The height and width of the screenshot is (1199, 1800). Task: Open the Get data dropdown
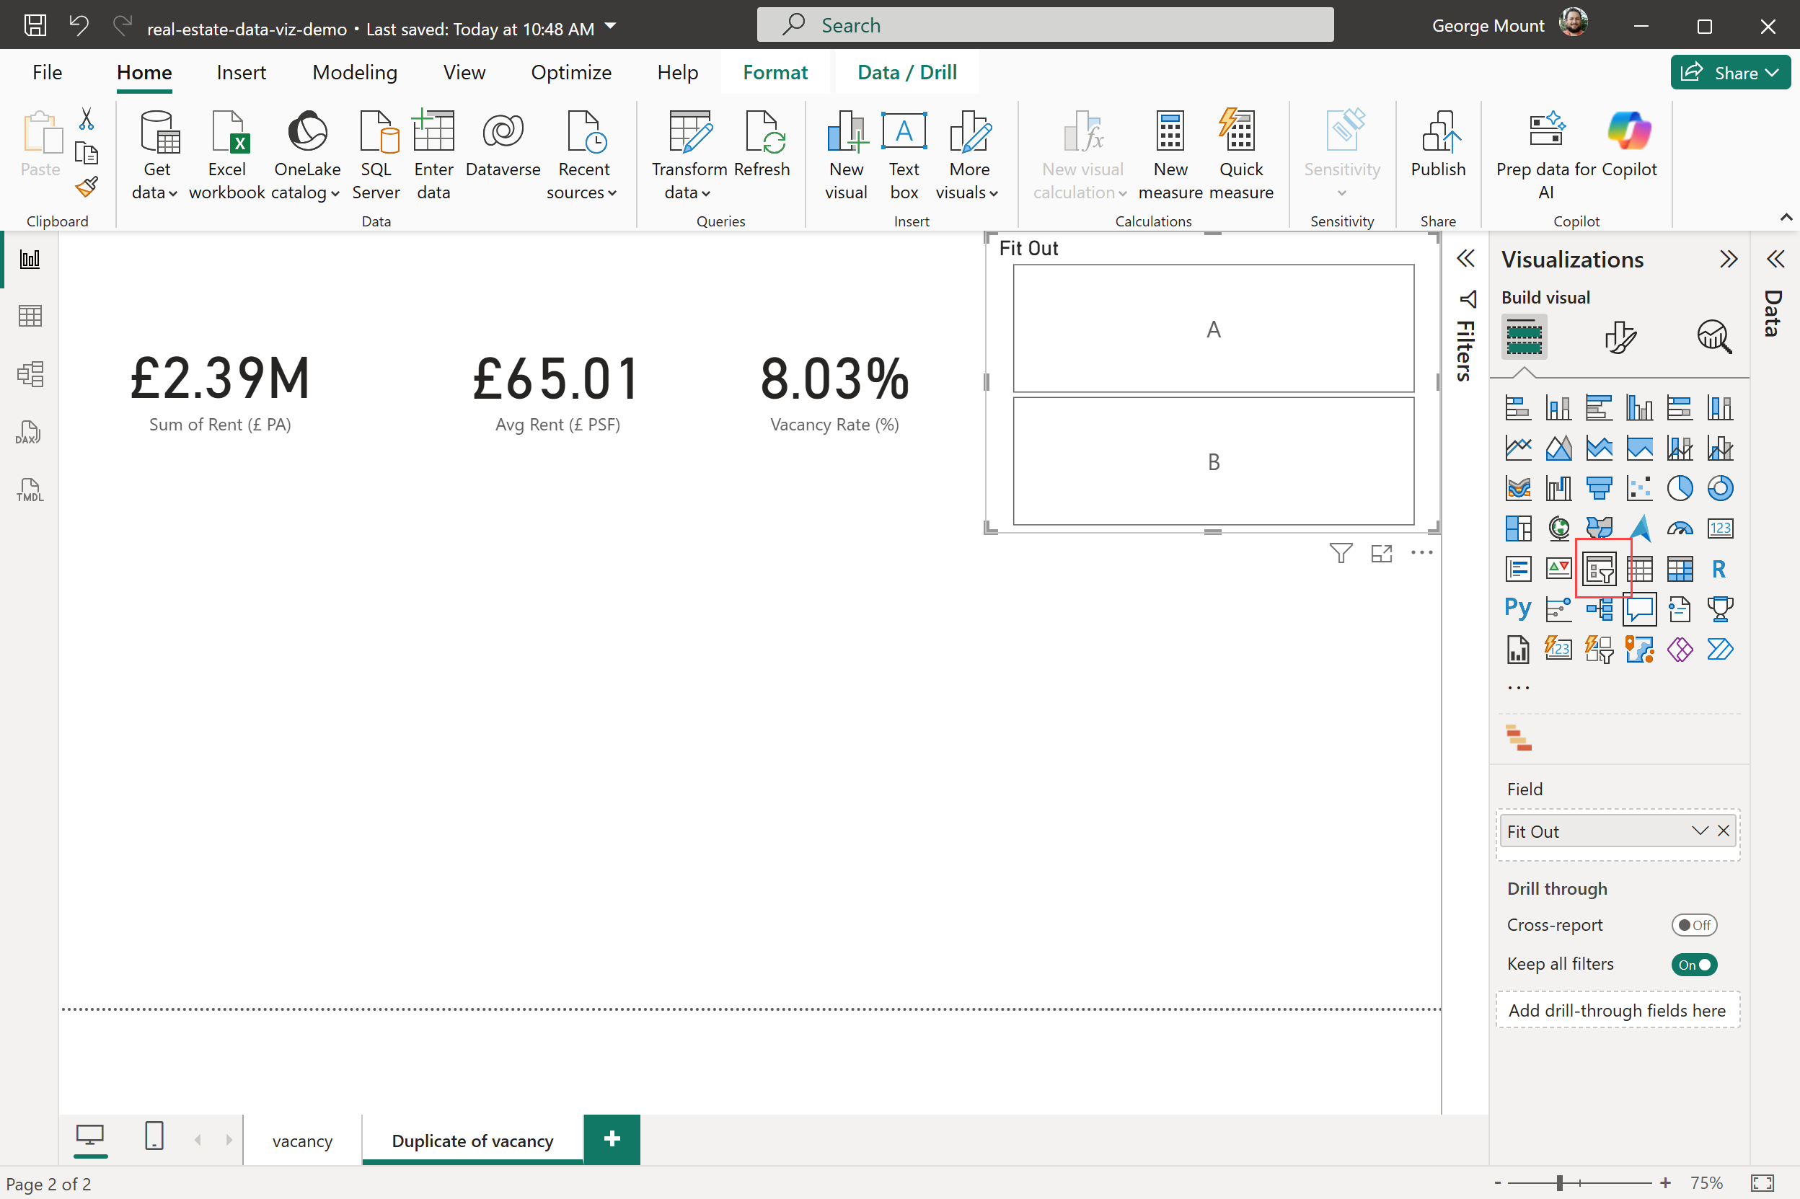[156, 193]
